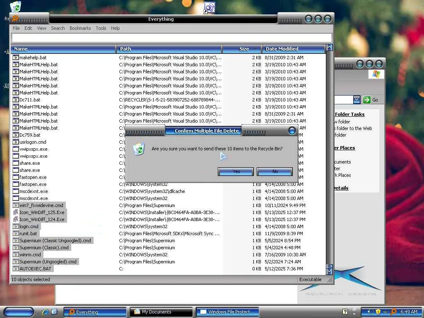Image resolution: width=424 pixels, height=318 pixels.
Task: Select the Dc759.bat file icon
Action: click(16, 135)
